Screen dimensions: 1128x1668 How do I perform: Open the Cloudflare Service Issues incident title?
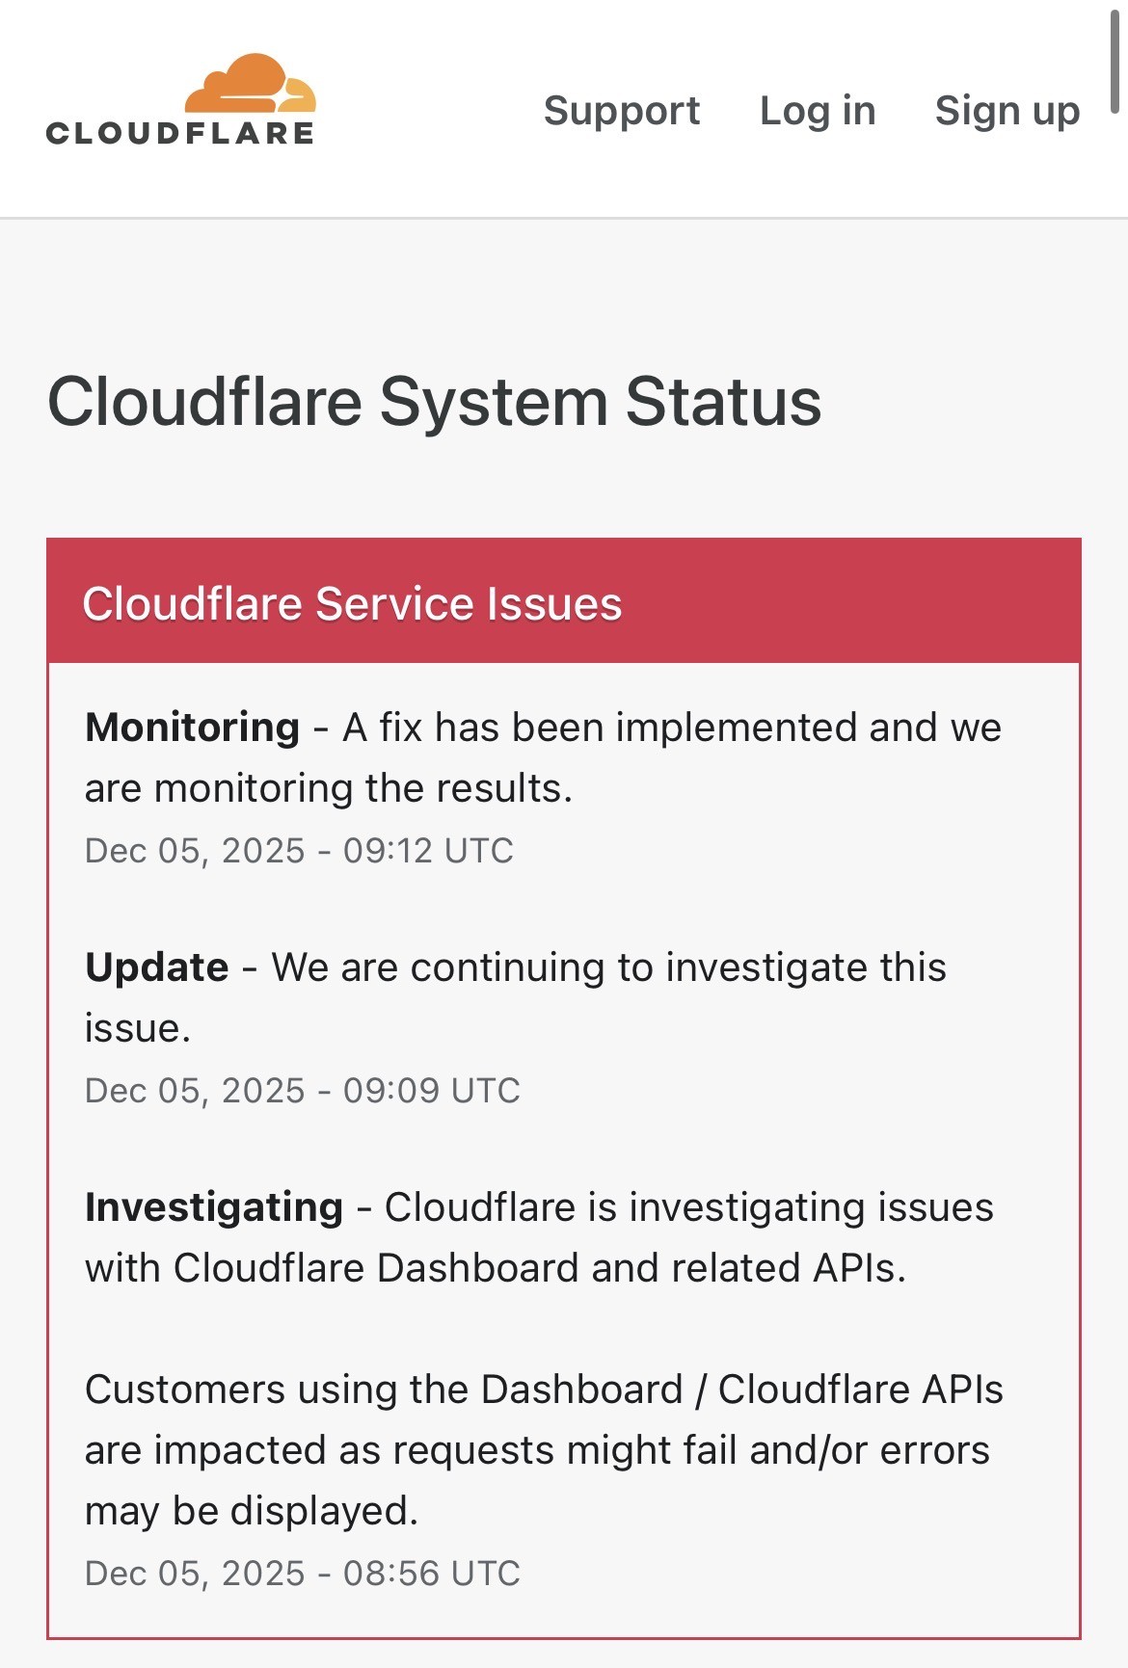coord(352,604)
